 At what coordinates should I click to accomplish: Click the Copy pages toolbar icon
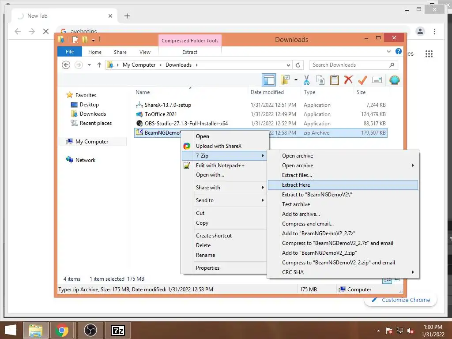point(320,80)
